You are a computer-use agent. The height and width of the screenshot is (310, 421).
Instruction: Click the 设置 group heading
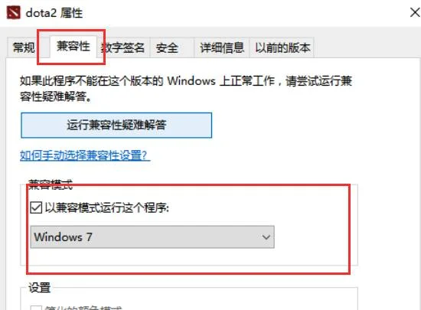click(x=40, y=288)
